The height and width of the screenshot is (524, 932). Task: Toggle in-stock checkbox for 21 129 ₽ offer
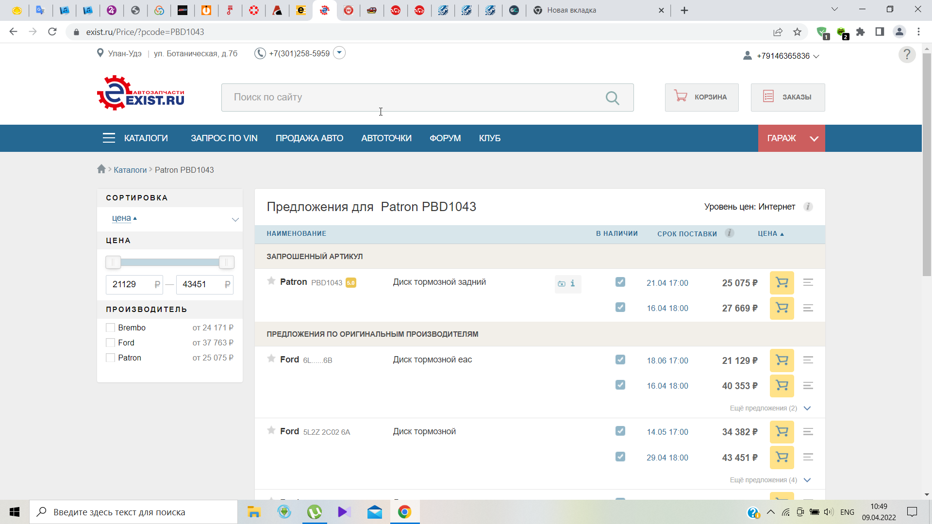pos(620,360)
